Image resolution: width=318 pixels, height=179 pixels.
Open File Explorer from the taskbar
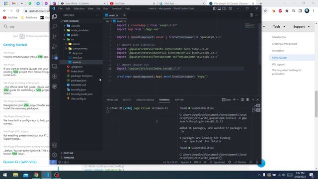(x=15, y=175)
